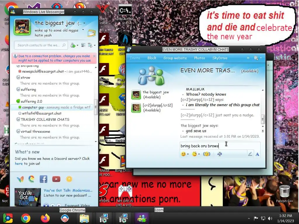The width and height of the screenshot is (299, 224).
Task: Click SkyDrive in the chat toolbar
Action: tap(220, 58)
